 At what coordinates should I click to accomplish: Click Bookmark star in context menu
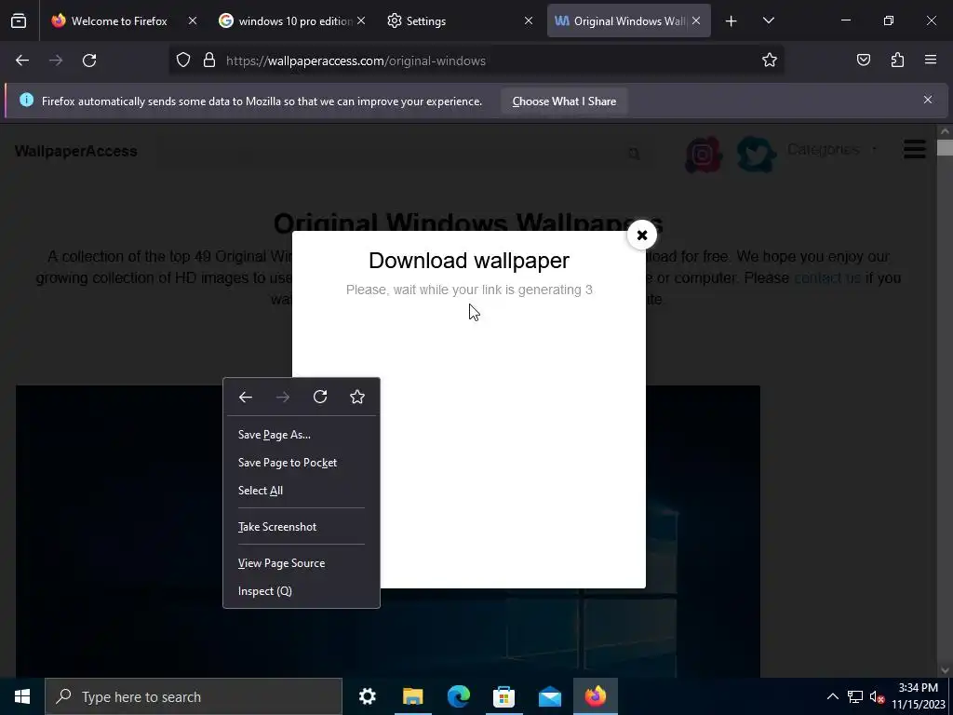(357, 397)
